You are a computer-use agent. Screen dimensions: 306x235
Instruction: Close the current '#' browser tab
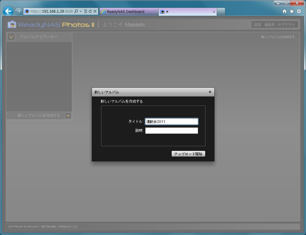pos(214,12)
